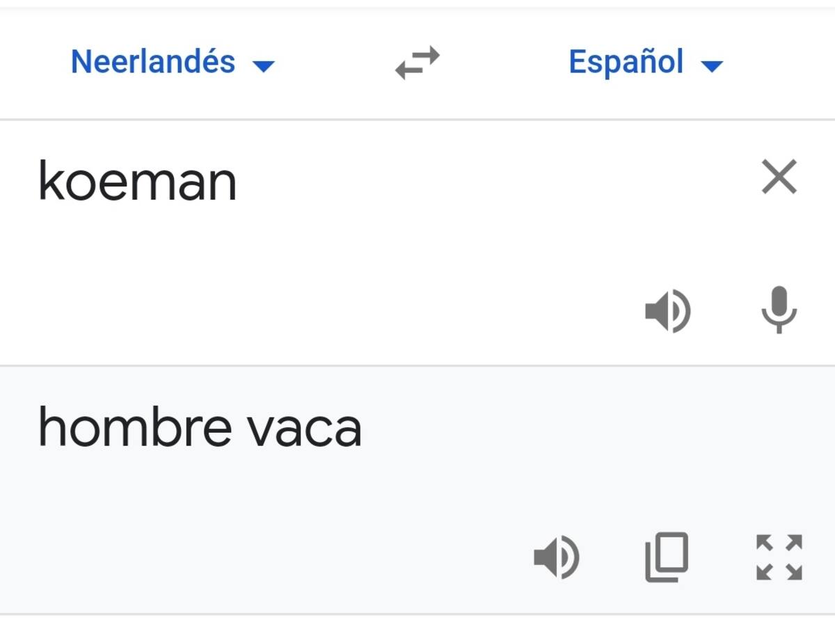Select the Español language label
The image size is (835, 620).
(626, 62)
